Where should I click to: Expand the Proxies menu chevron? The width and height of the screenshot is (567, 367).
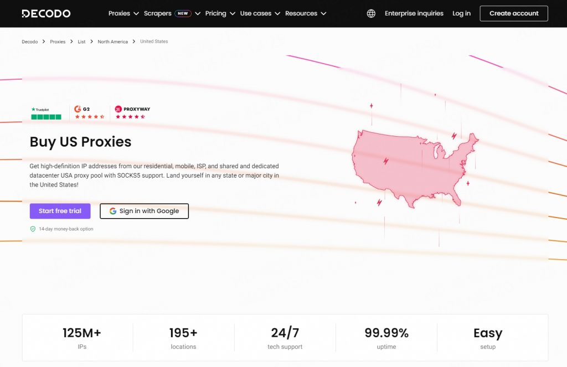coord(136,14)
